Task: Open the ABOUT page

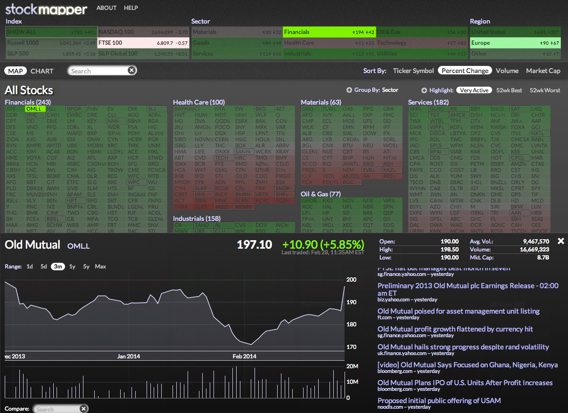Action: tap(106, 8)
